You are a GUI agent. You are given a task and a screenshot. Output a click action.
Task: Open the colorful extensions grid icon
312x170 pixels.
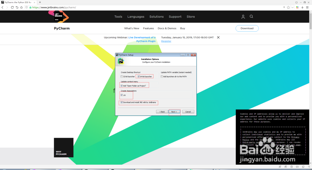pyautogui.click(x=297, y=7)
